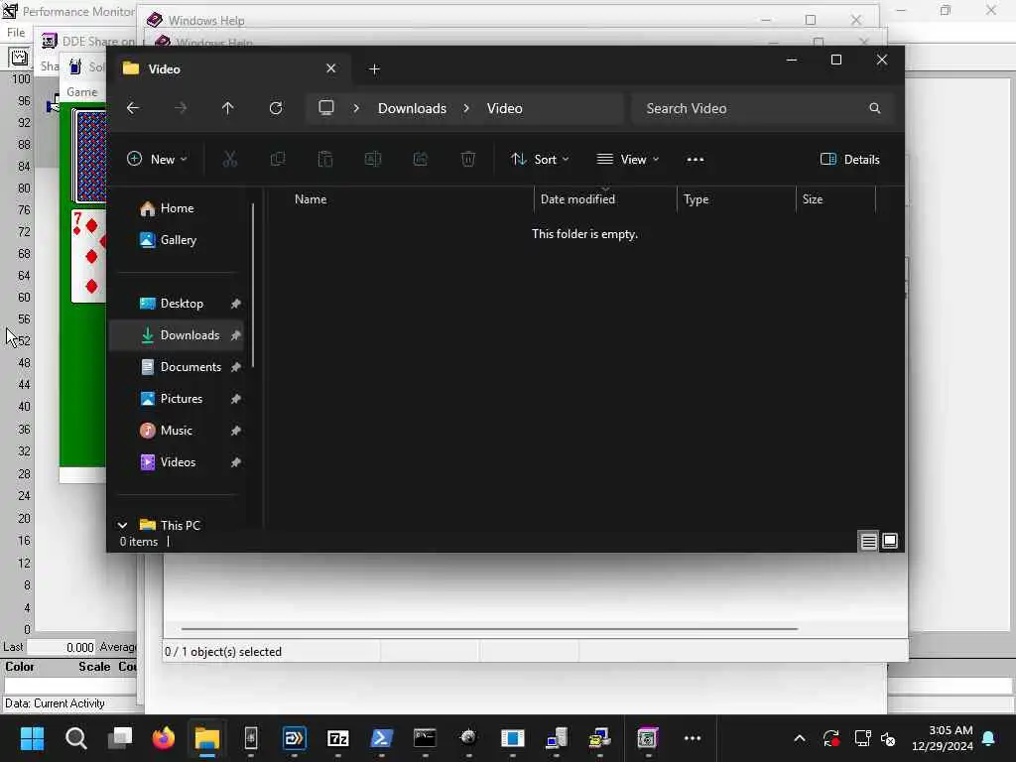Open notification bell in taskbar
This screenshot has width=1016, height=762.
(x=989, y=738)
